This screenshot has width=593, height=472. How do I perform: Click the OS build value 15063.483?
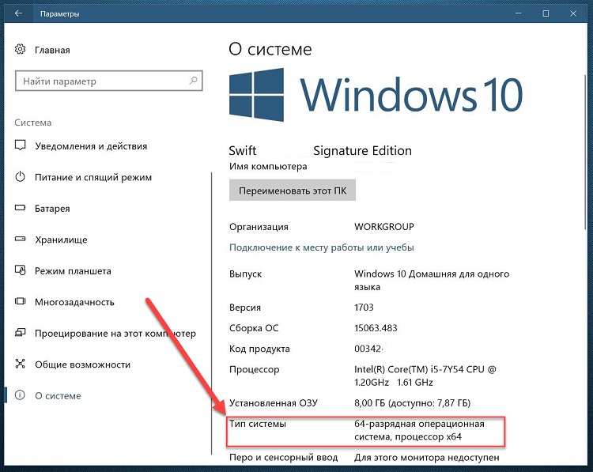[x=376, y=328]
